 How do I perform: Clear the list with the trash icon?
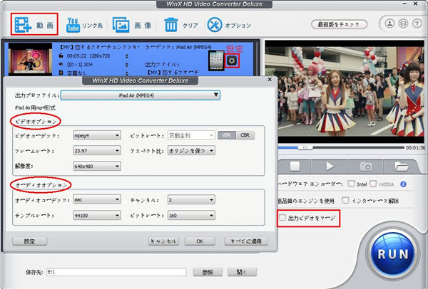(171, 25)
